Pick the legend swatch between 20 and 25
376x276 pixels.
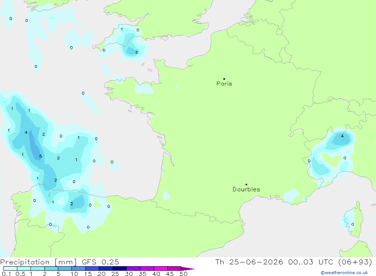106,268
